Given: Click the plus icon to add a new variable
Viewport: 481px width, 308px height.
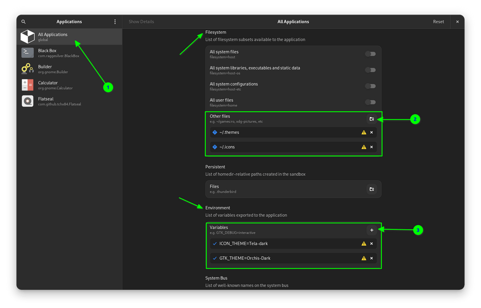Looking at the screenshot, I should 371,230.
